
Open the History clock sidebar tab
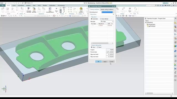175,61
